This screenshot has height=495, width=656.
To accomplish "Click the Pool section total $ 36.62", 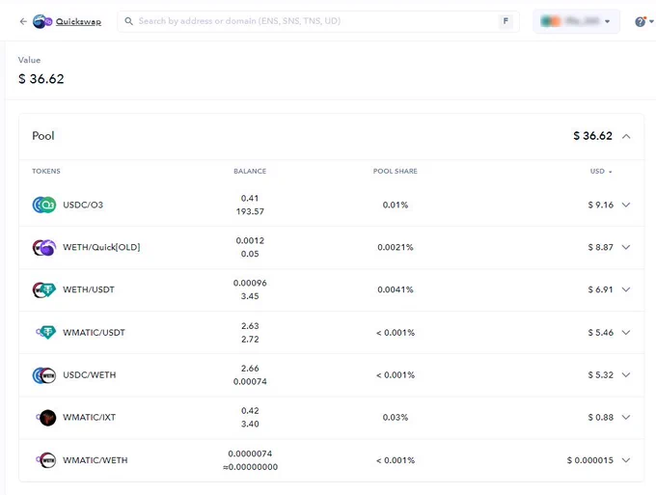I will pyautogui.click(x=592, y=136).
